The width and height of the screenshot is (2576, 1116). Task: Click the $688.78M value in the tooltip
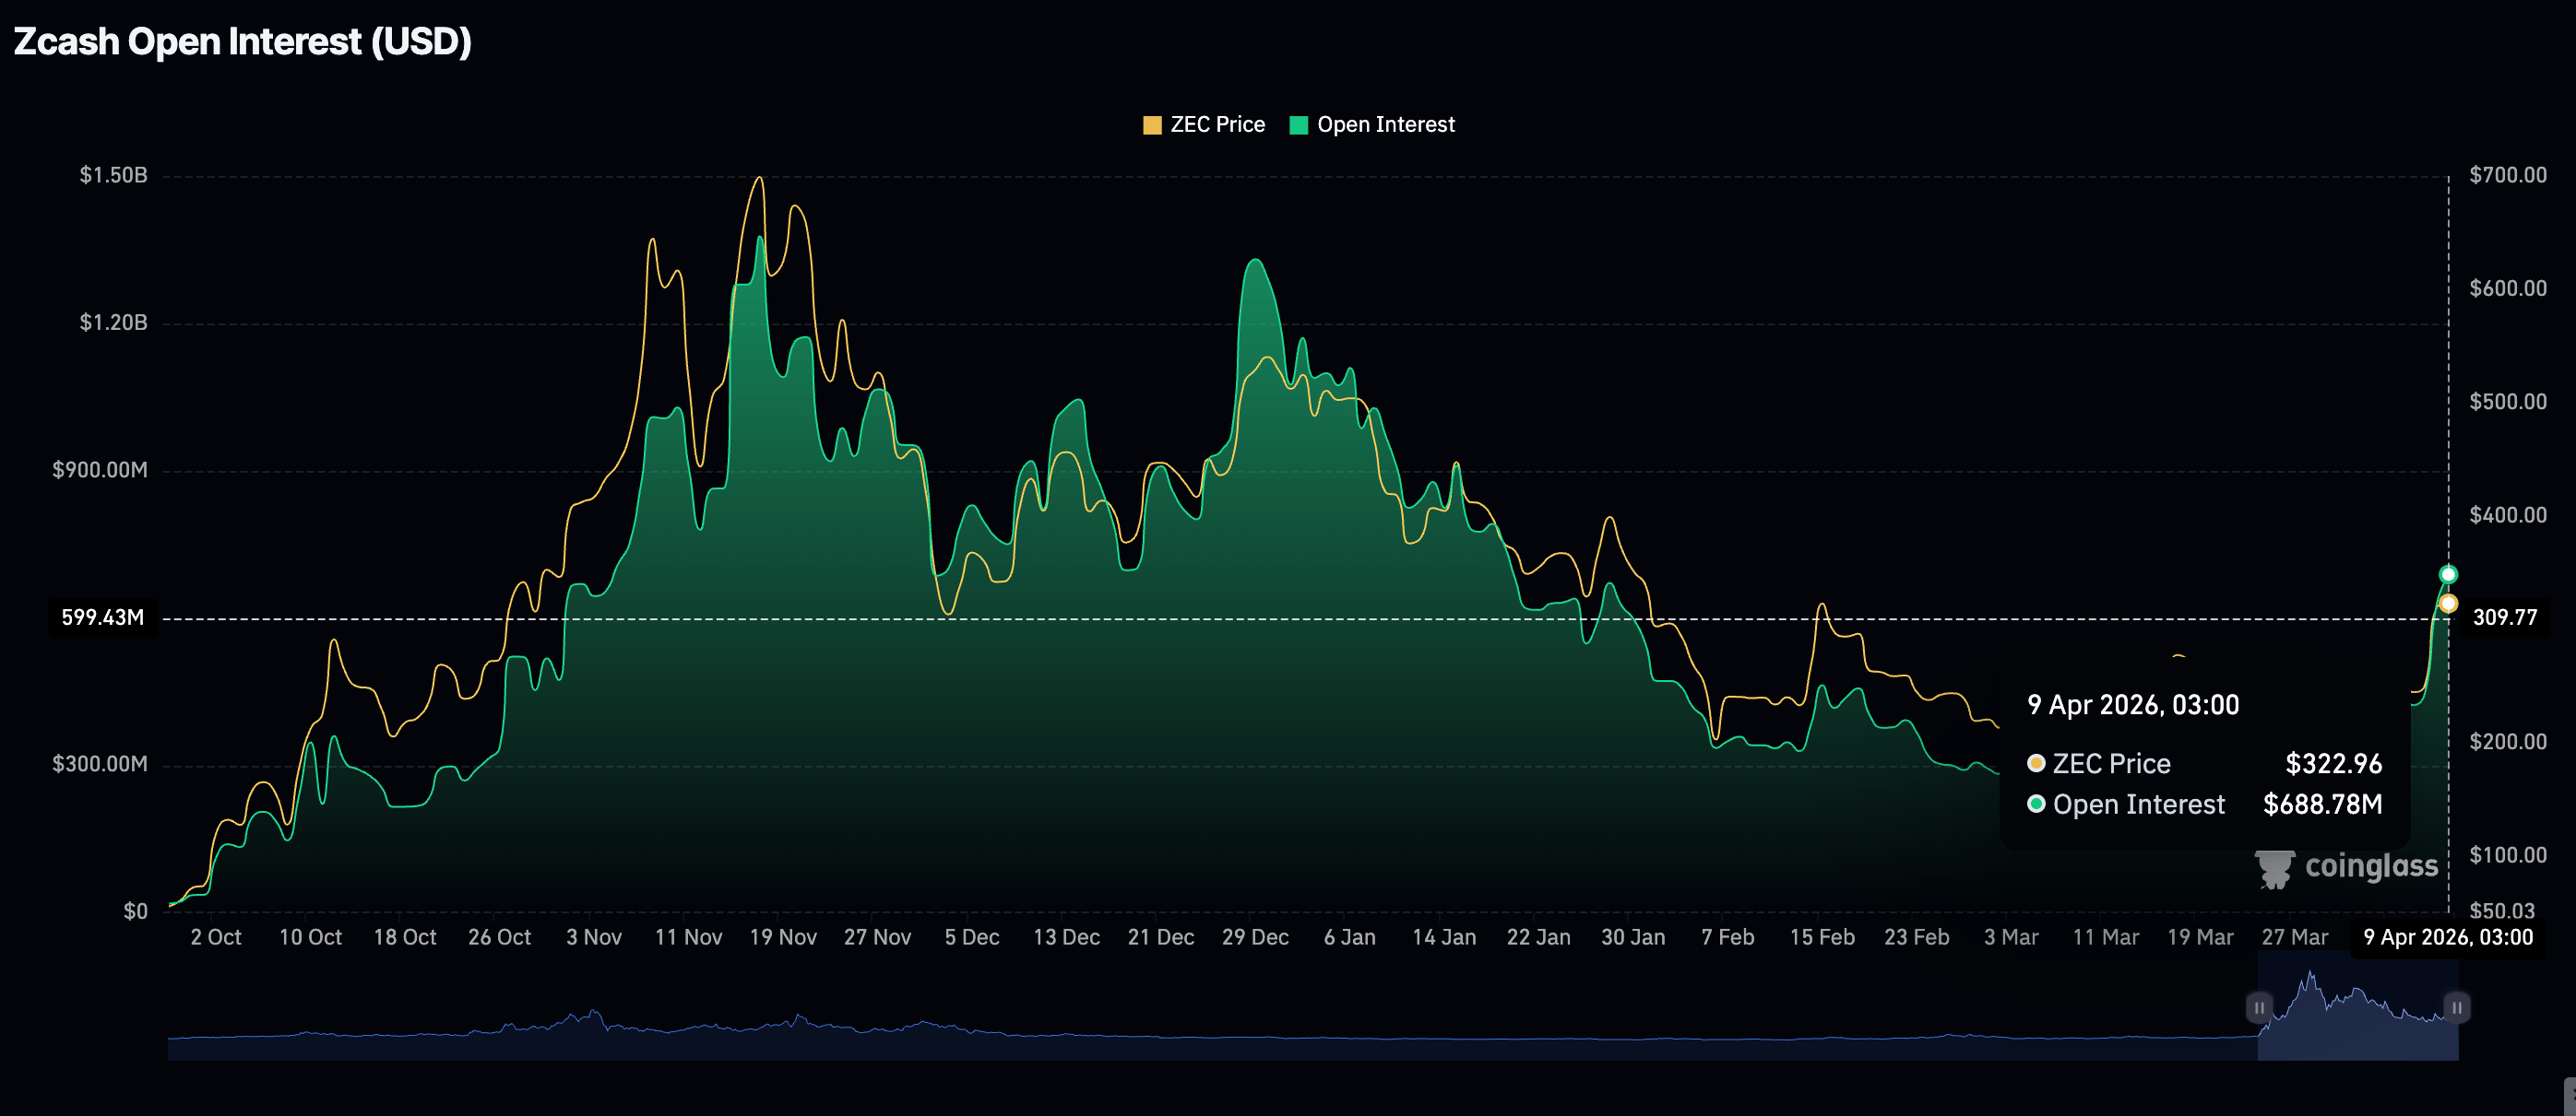(2322, 805)
